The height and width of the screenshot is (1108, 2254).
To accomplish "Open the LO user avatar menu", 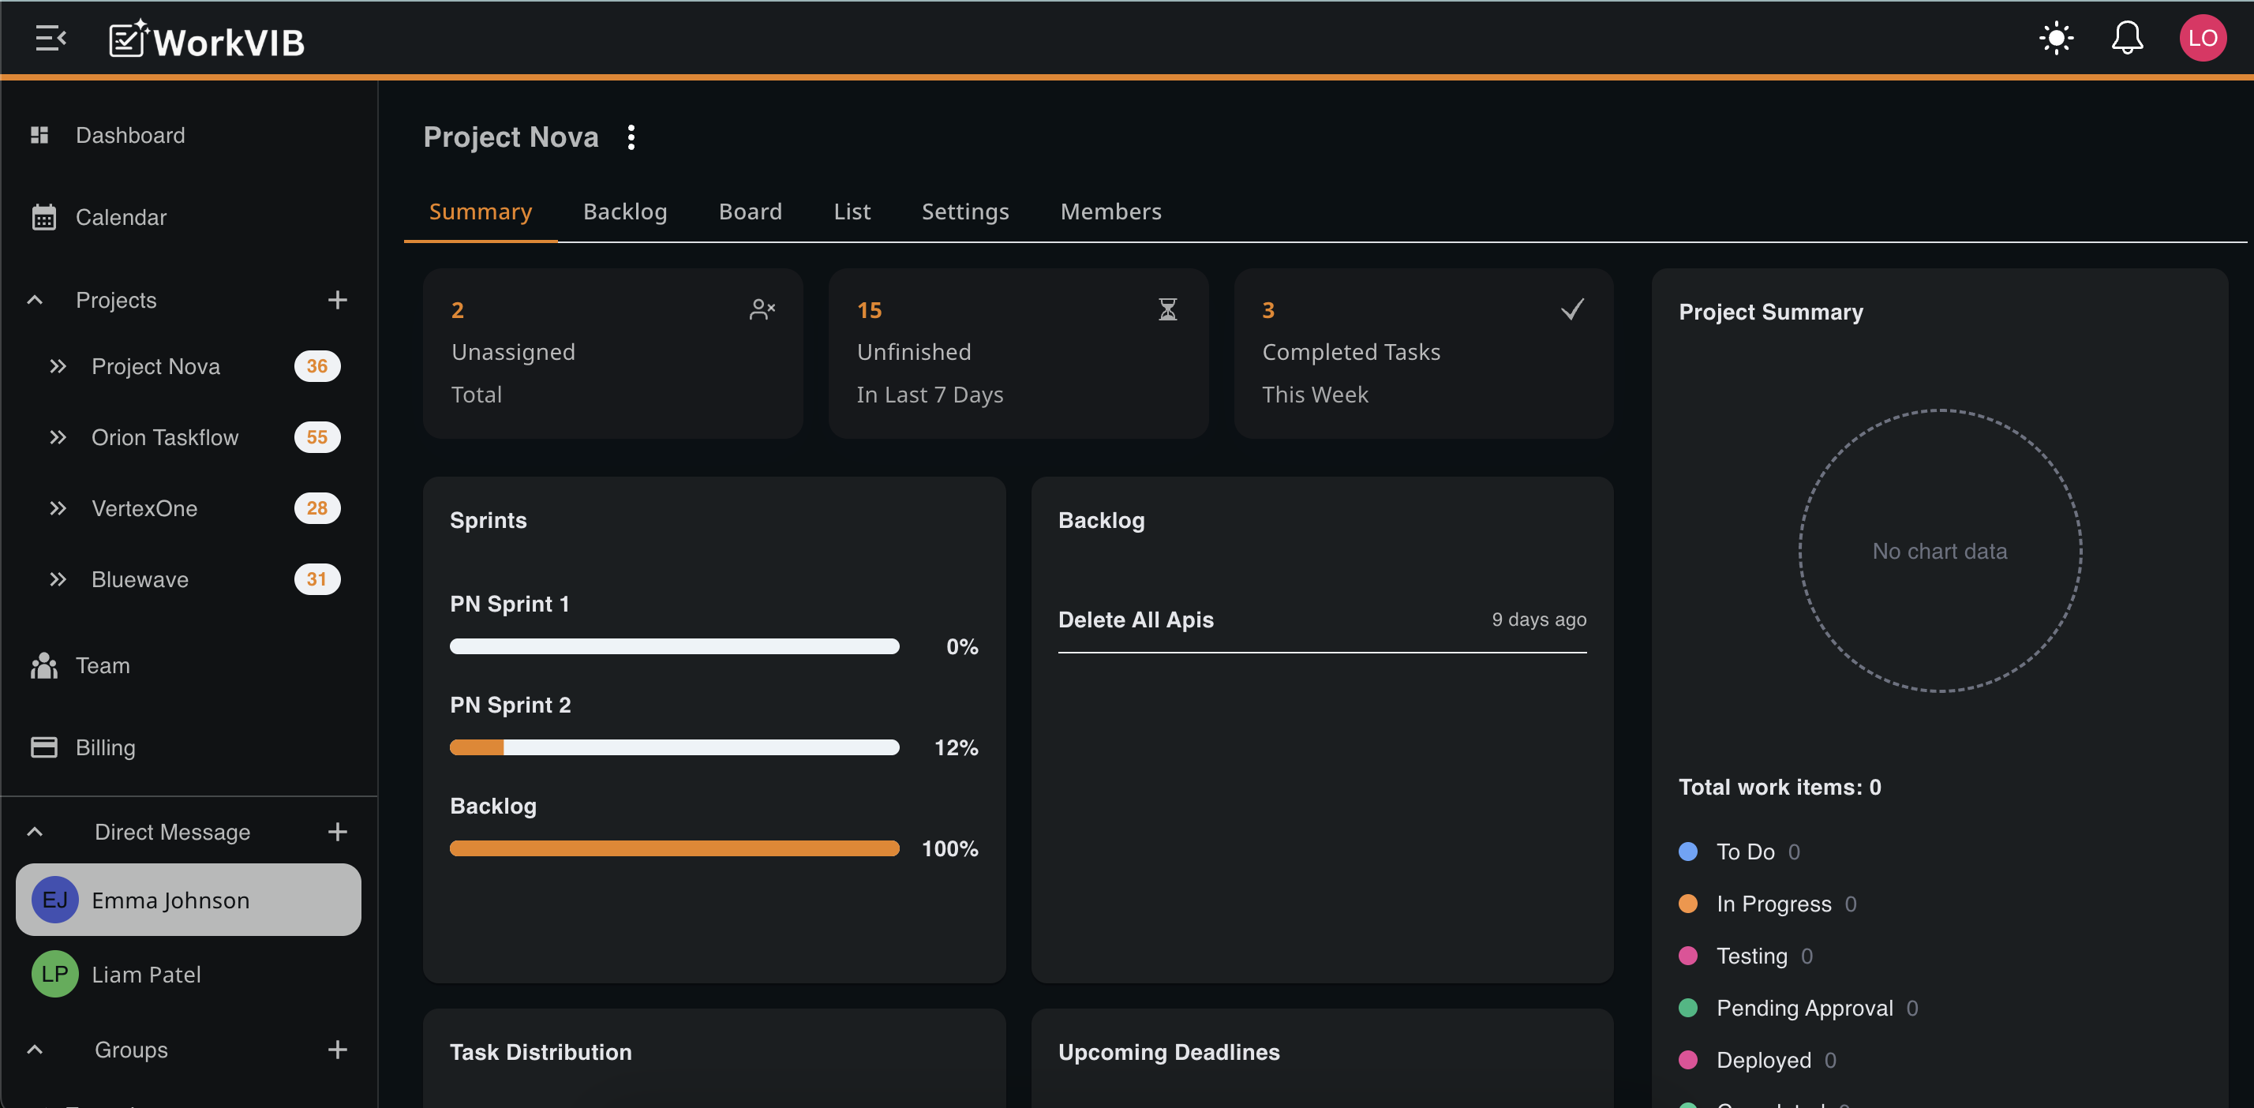I will (x=2201, y=39).
